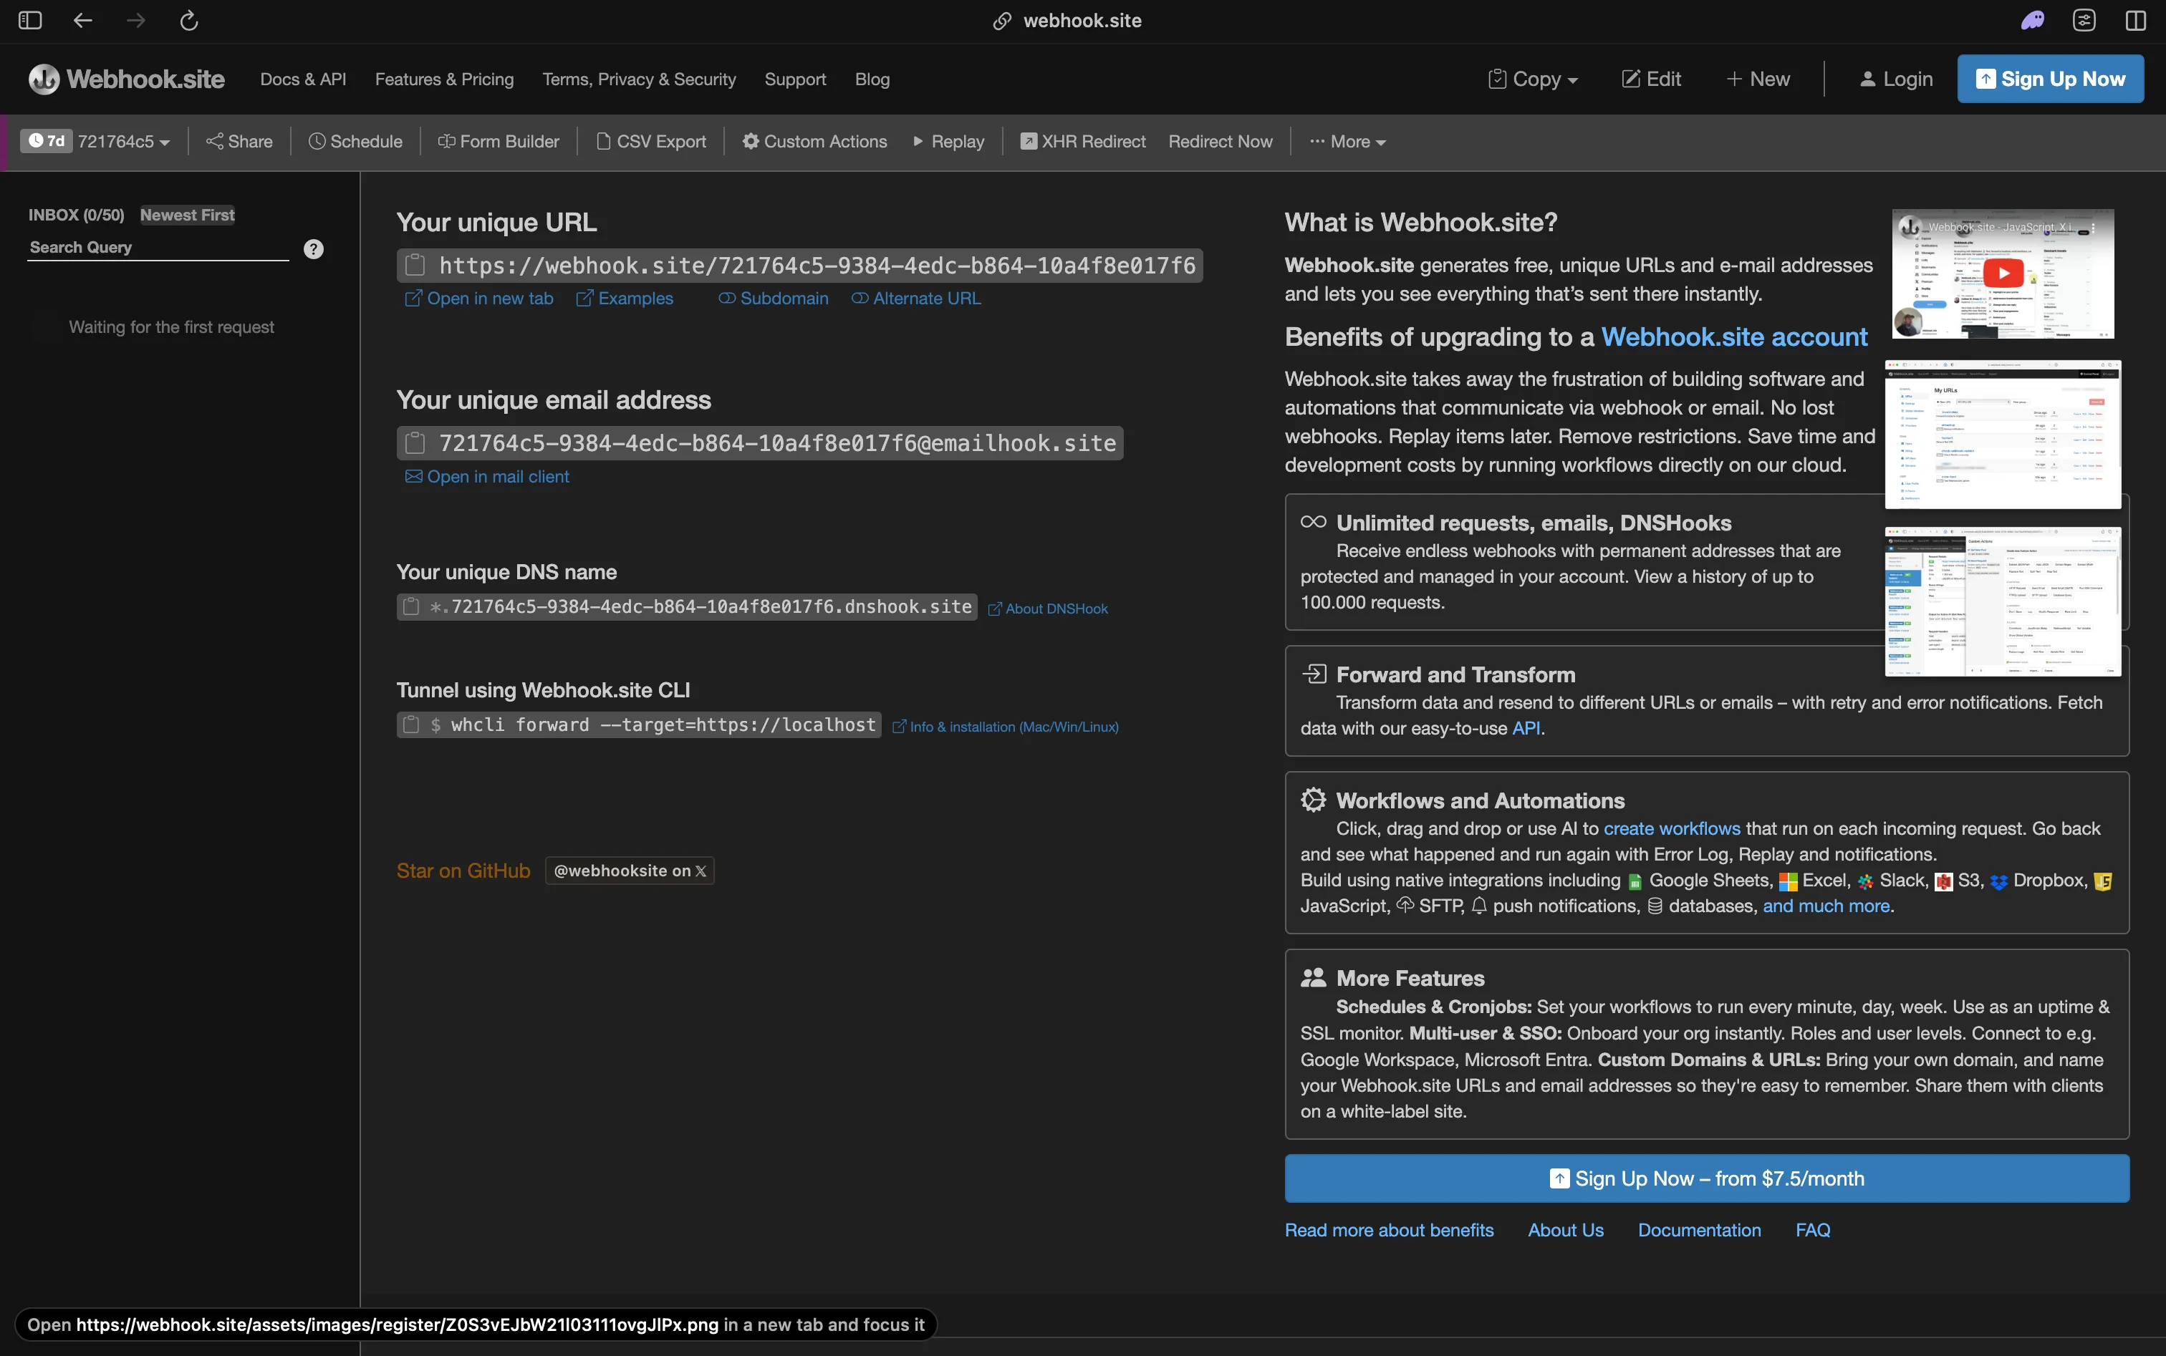Toggle XHR Redirect
The image size is (2166, 1356).
pyautogui.click(x=1083, y=142)
